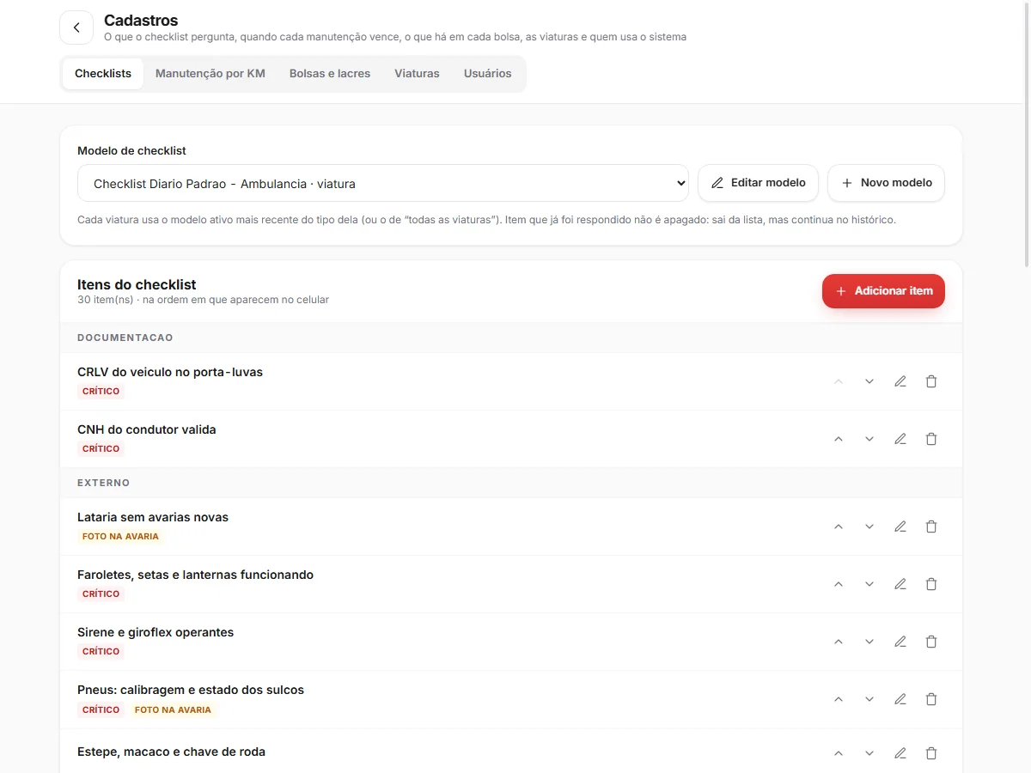Click the '30 item(ns)' count text
Image resolution: width=1031 pixels, height=773 pixels.
tap(106, 300)
